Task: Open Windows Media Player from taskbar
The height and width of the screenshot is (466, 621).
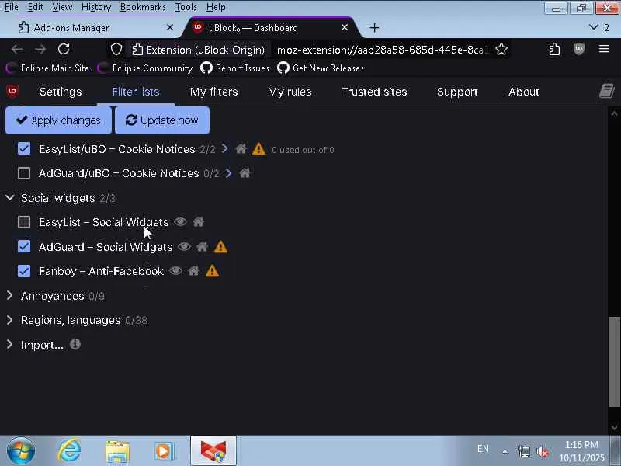Action: click(164, 451)
